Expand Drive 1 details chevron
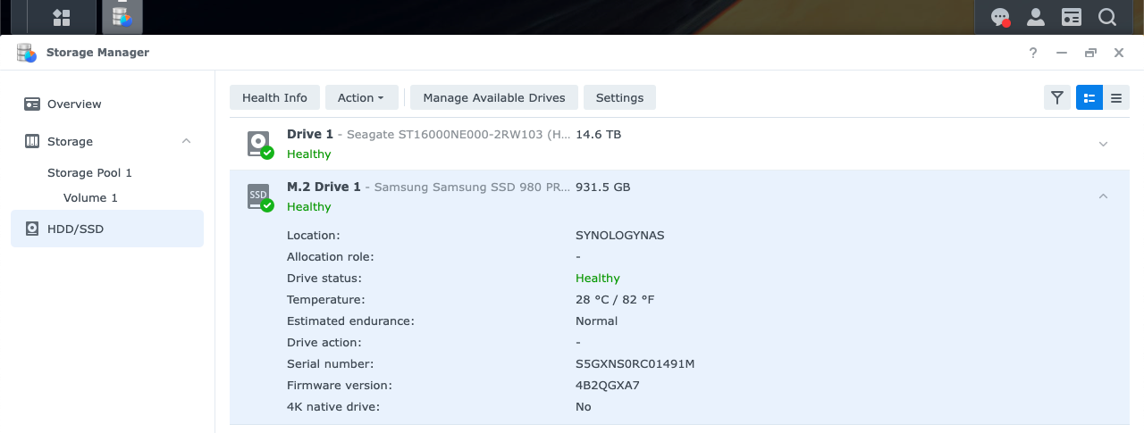 click(1103, 144)
